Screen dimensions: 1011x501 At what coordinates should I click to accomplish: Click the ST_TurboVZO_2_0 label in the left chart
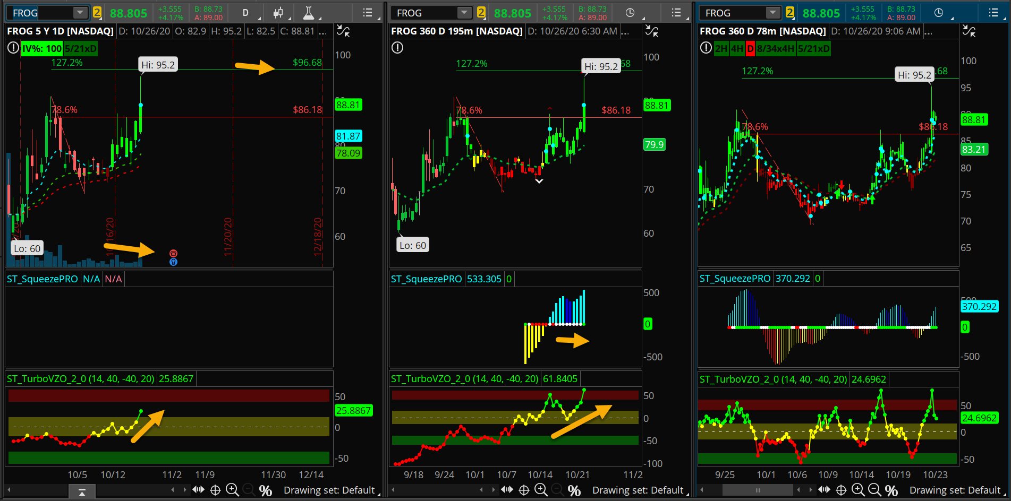(x=81, y=378)
